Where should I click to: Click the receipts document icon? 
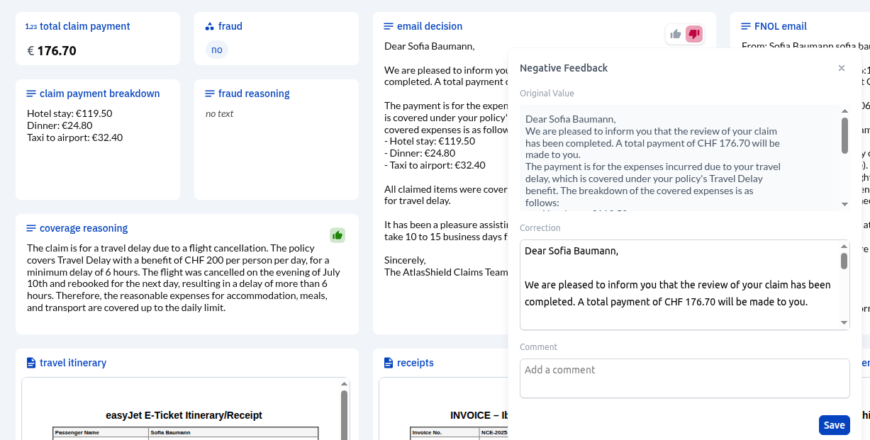point(388,363)
